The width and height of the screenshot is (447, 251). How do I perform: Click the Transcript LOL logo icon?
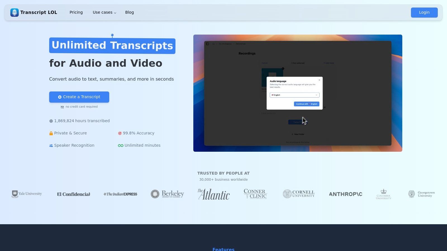click(x=14, y=12)
